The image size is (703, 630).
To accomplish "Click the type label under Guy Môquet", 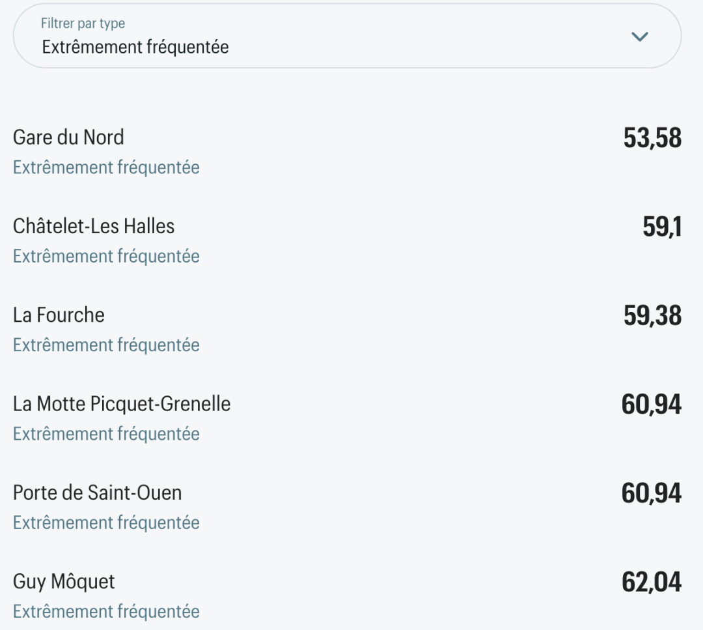I will pyautogui.click(x=106, y=611).
